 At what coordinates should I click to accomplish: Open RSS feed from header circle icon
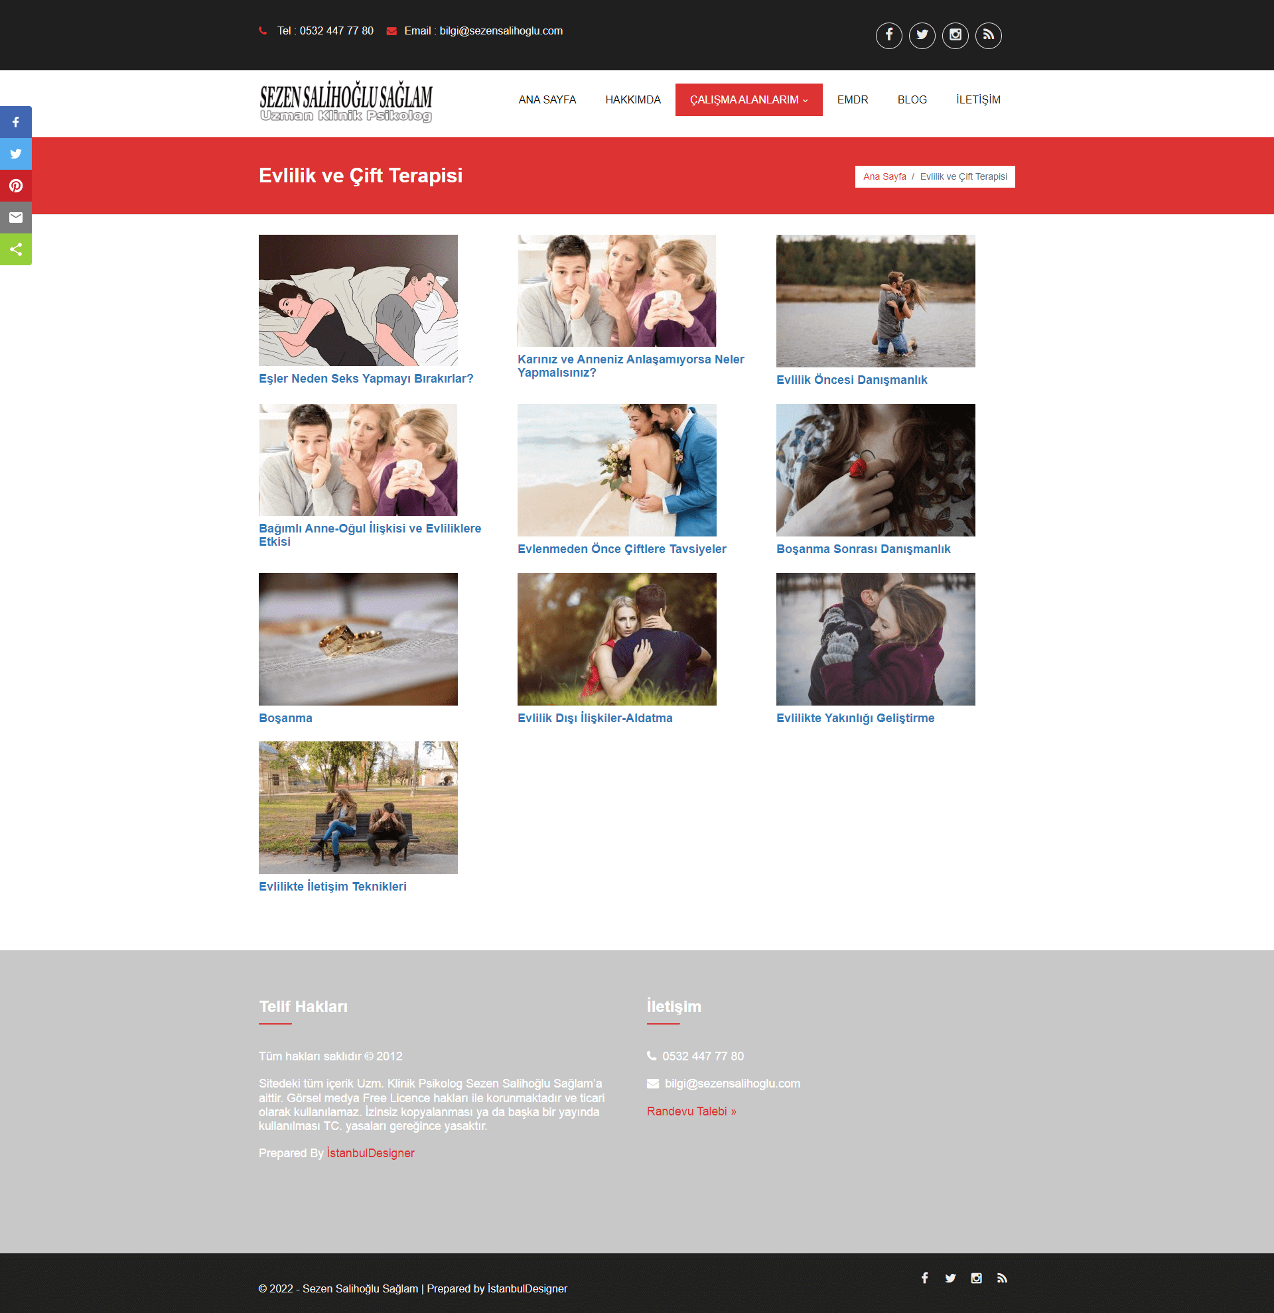[x=989, y=36]
